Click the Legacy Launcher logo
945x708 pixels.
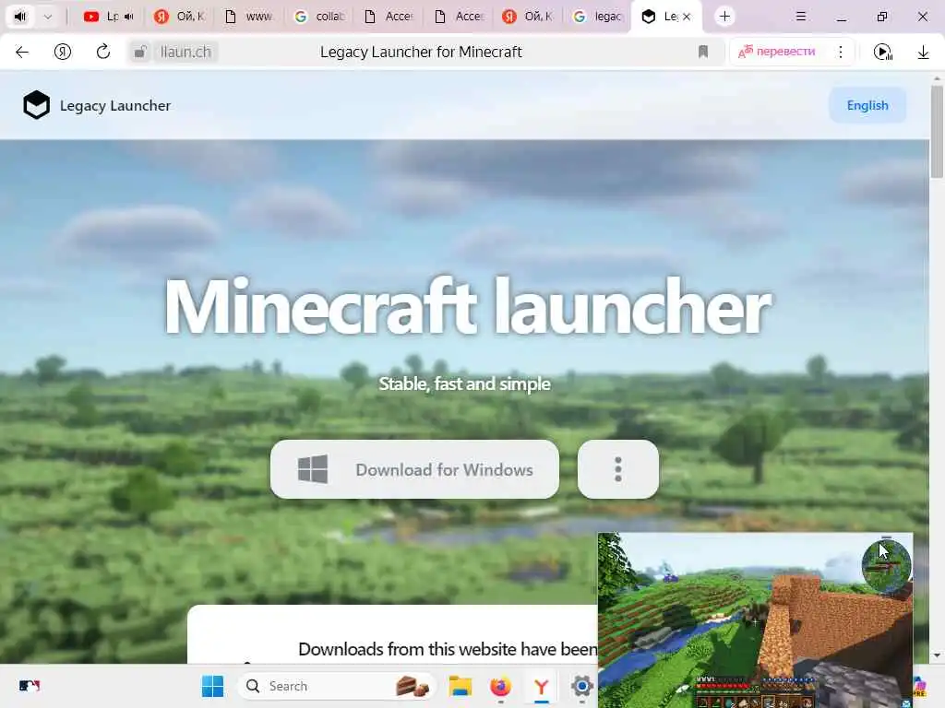click(x=96, y=105)
